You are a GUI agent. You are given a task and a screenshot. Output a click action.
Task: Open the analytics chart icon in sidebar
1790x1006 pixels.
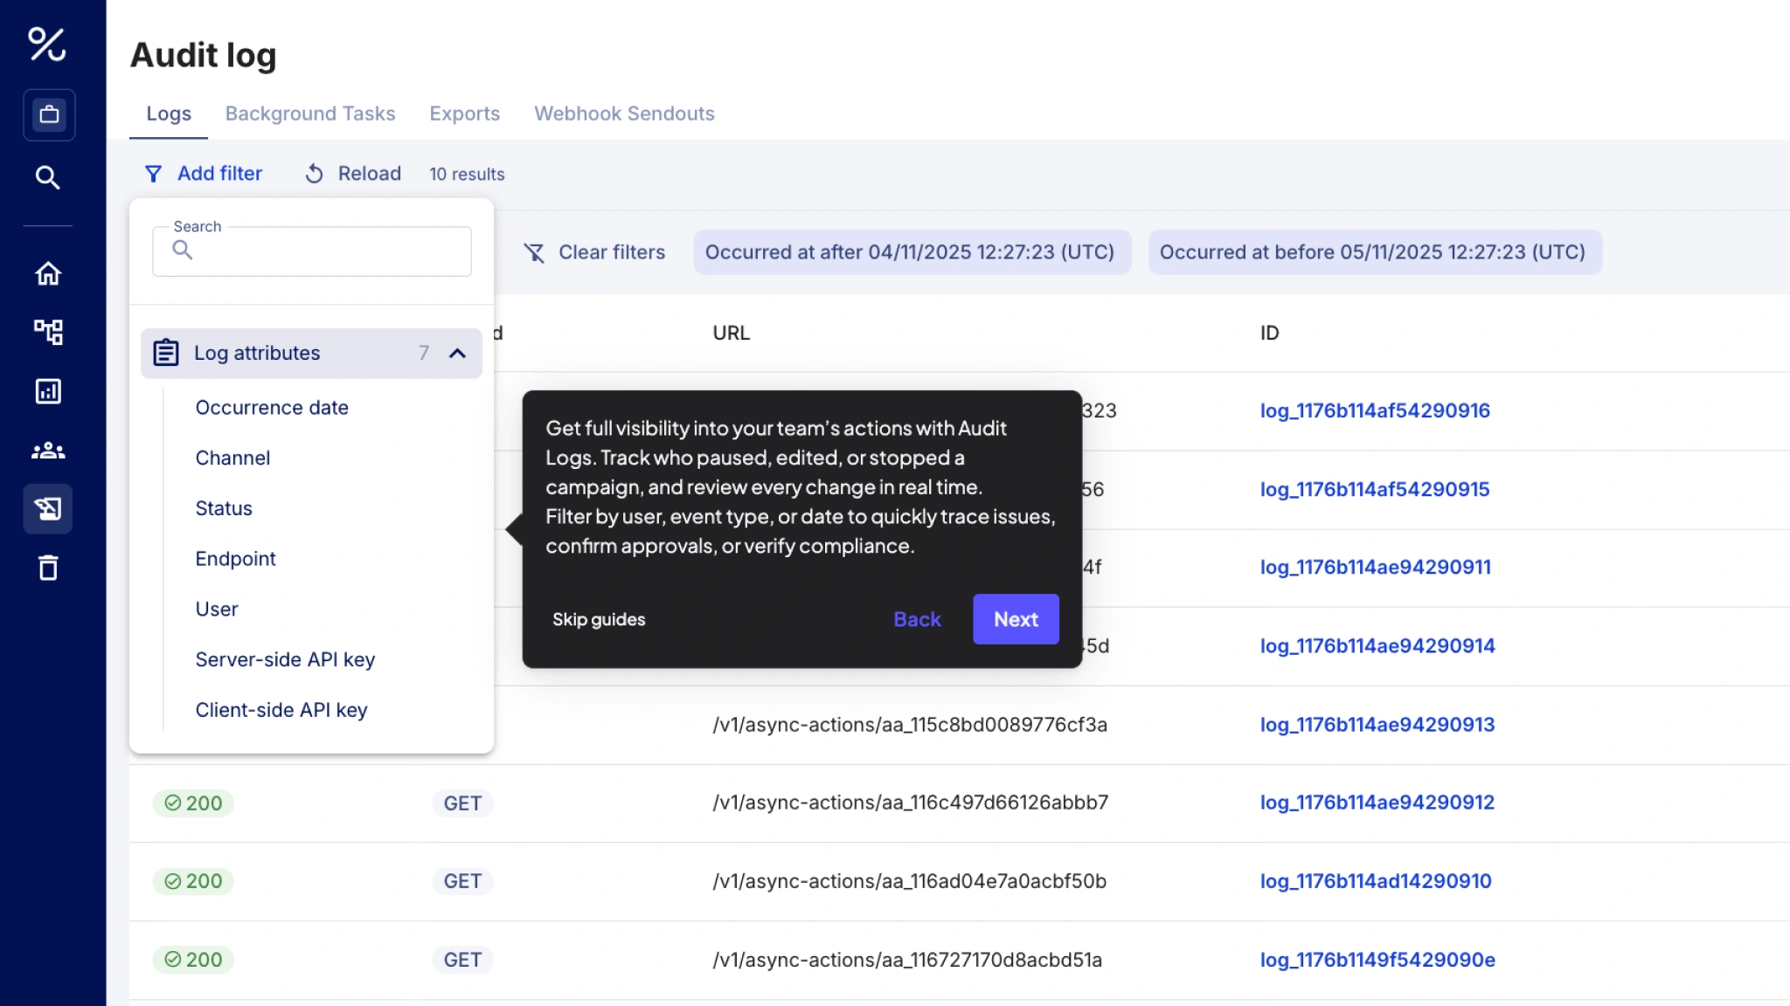click(x=47, y=391)
